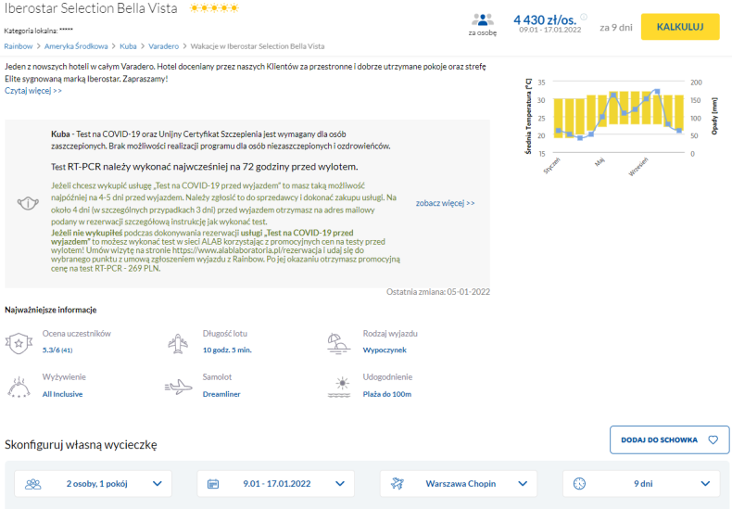The height and width of the screenshot is (509, 732).
Task: Click the Samolot jet plane icon
Action: tap(178, 388)
